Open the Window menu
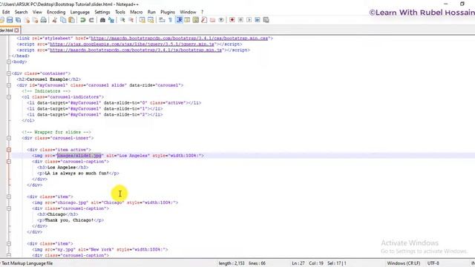Screen dimensions: 475x267 188,12
